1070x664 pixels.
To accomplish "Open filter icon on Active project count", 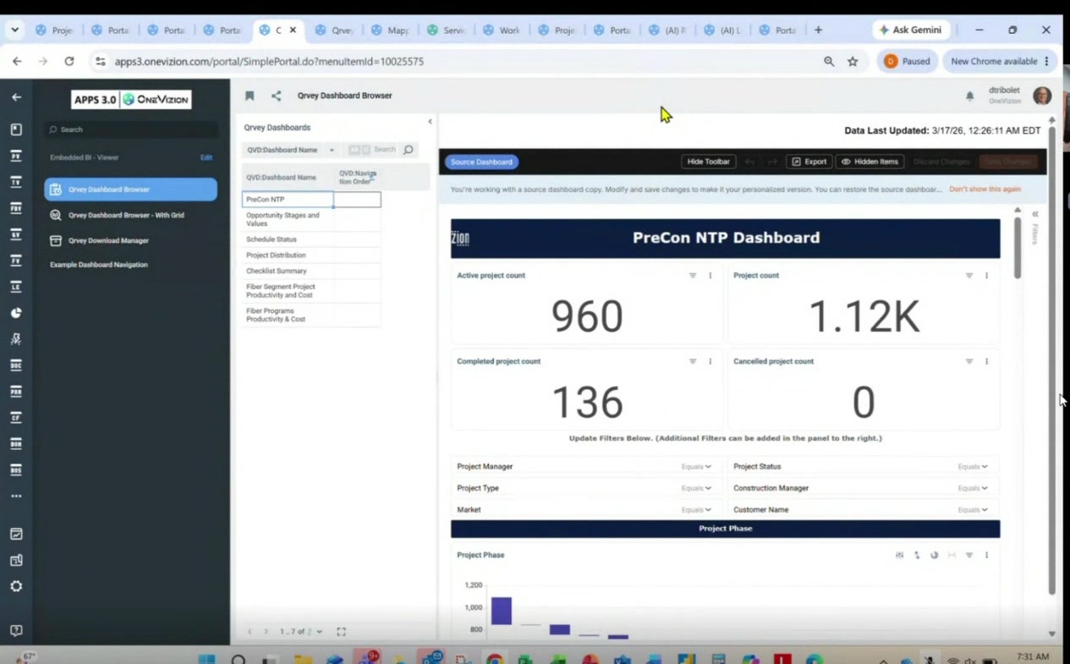I will tap(693, 276).
